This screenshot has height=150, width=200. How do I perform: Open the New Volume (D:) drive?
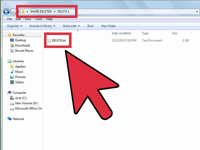[24, 103]
